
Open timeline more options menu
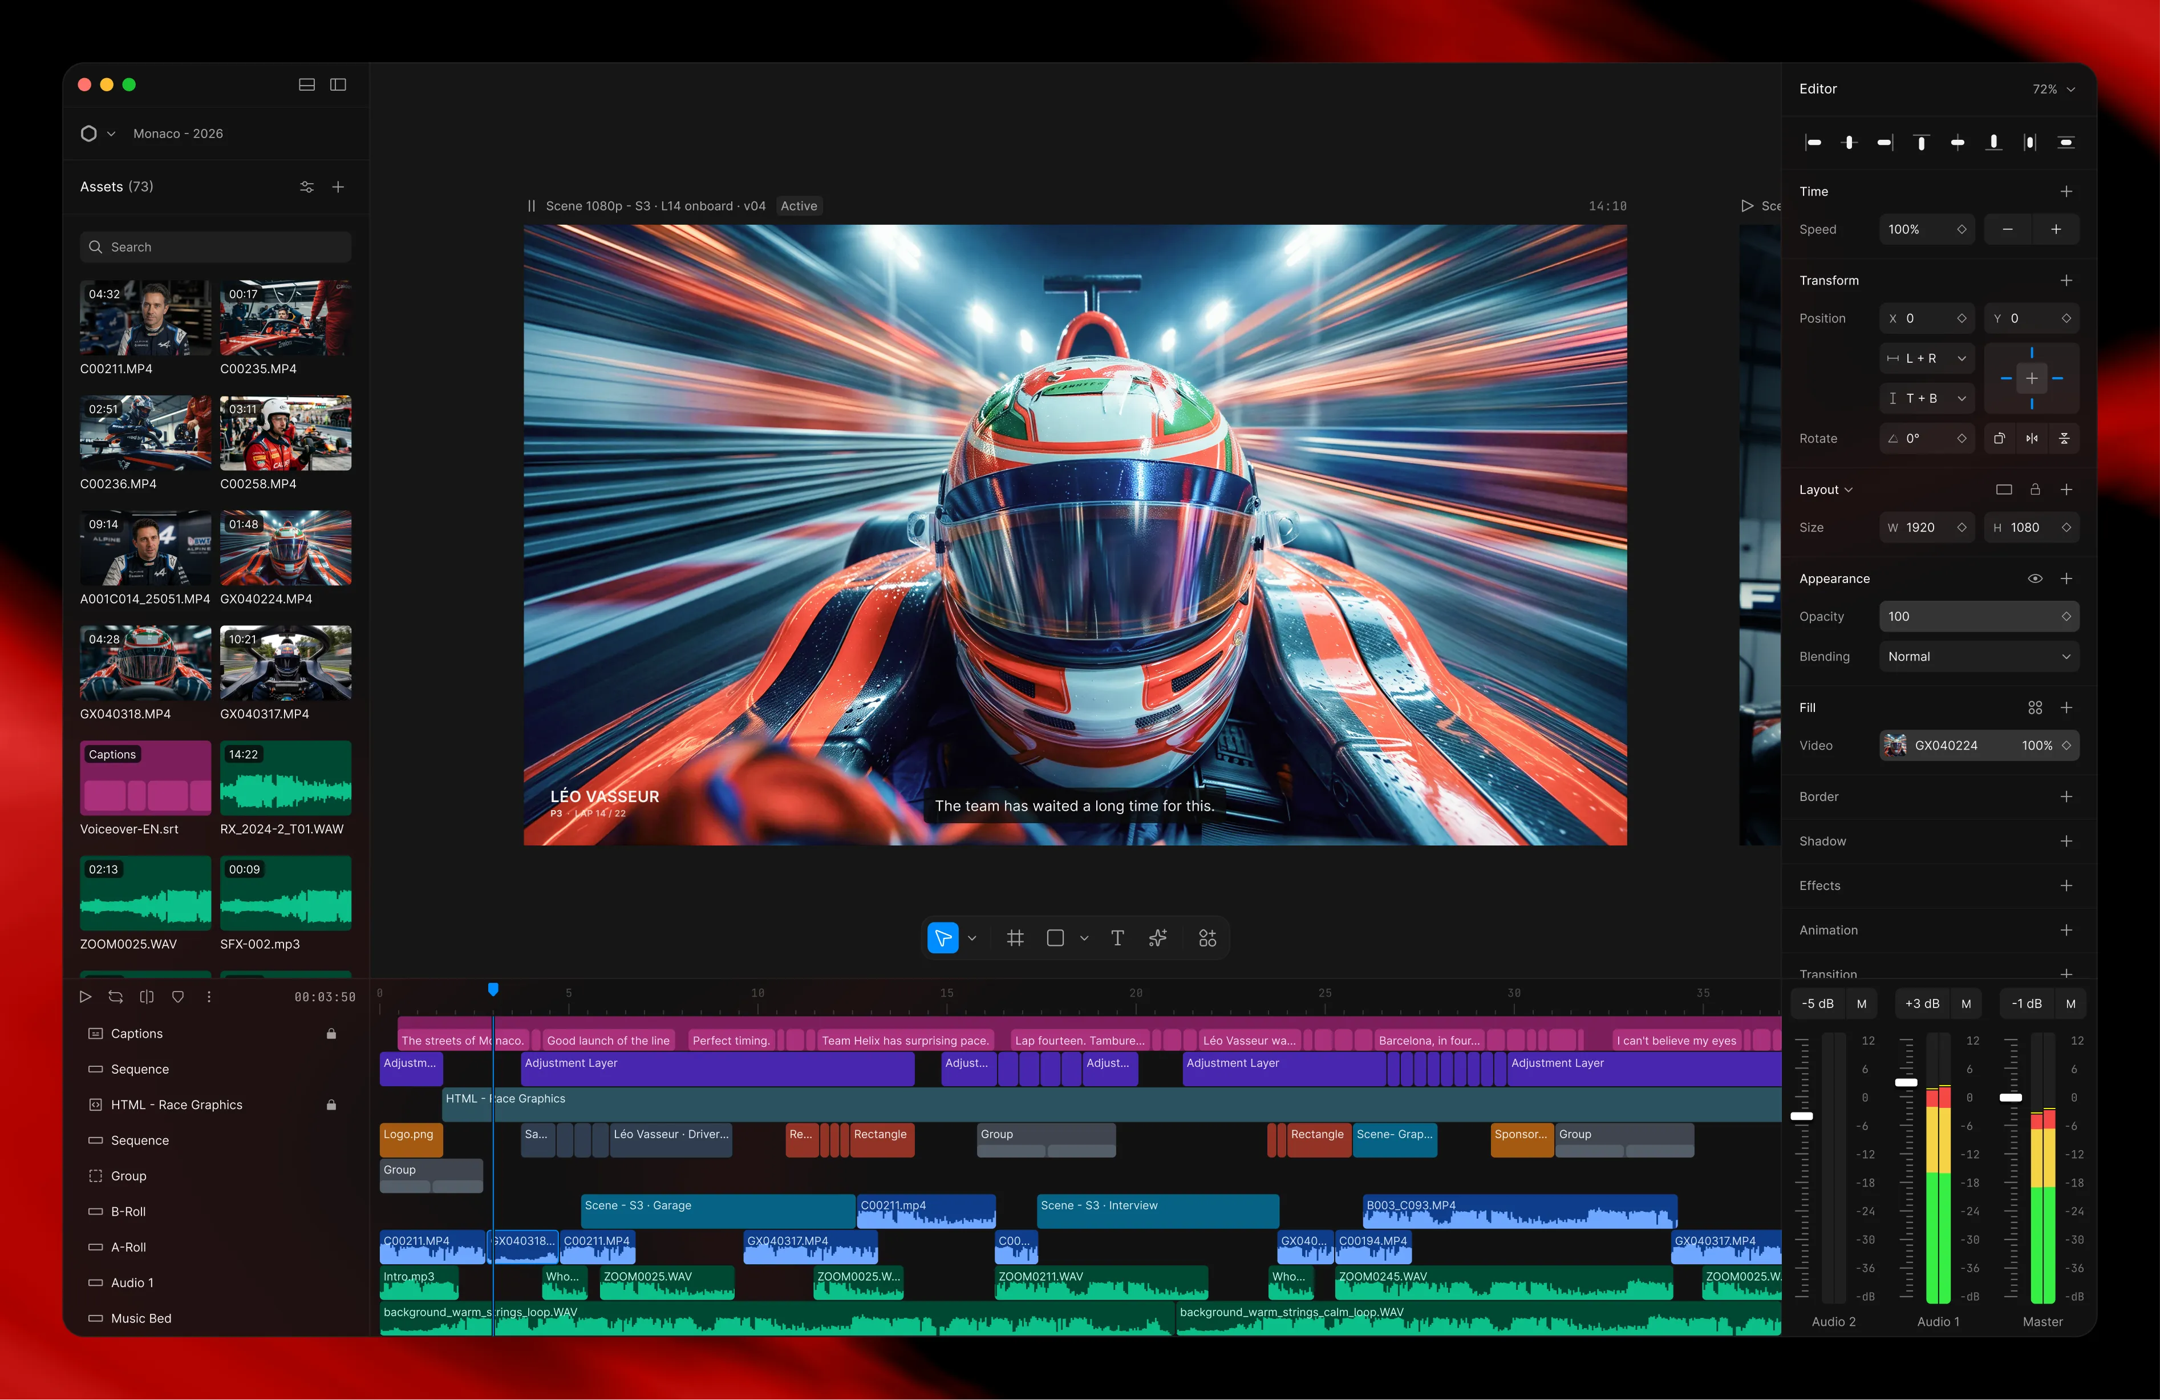pos(209,997)
